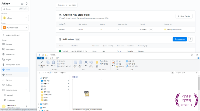Open Submissions in Expo sidebar

[x=8, y=54]
